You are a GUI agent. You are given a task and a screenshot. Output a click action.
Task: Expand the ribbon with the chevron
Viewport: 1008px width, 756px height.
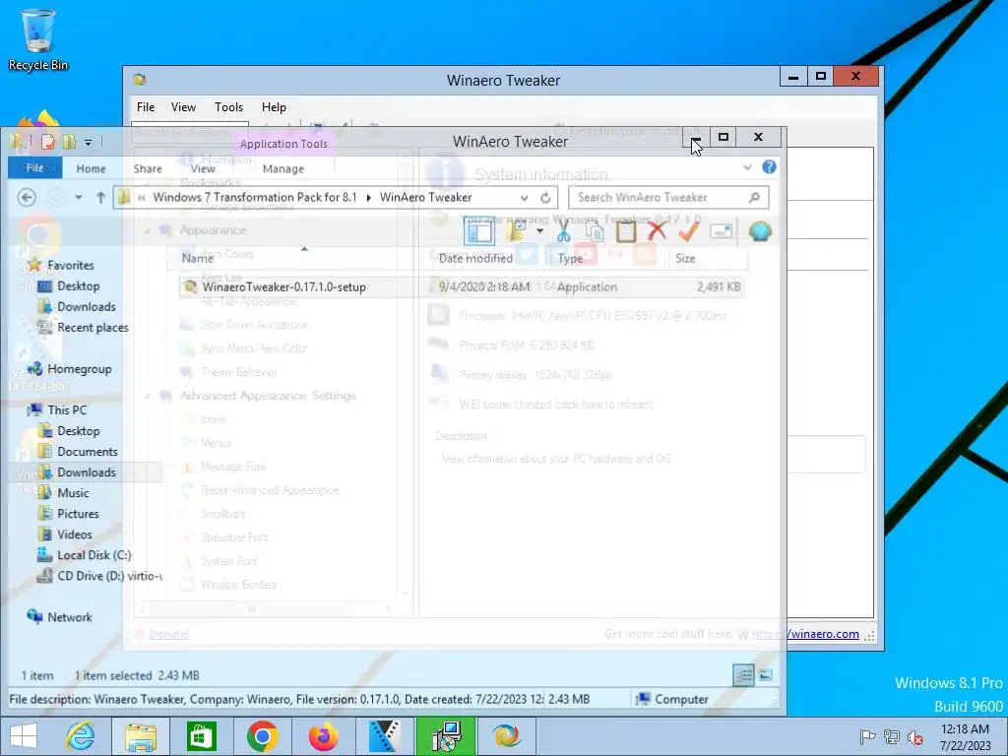point(747,167)
